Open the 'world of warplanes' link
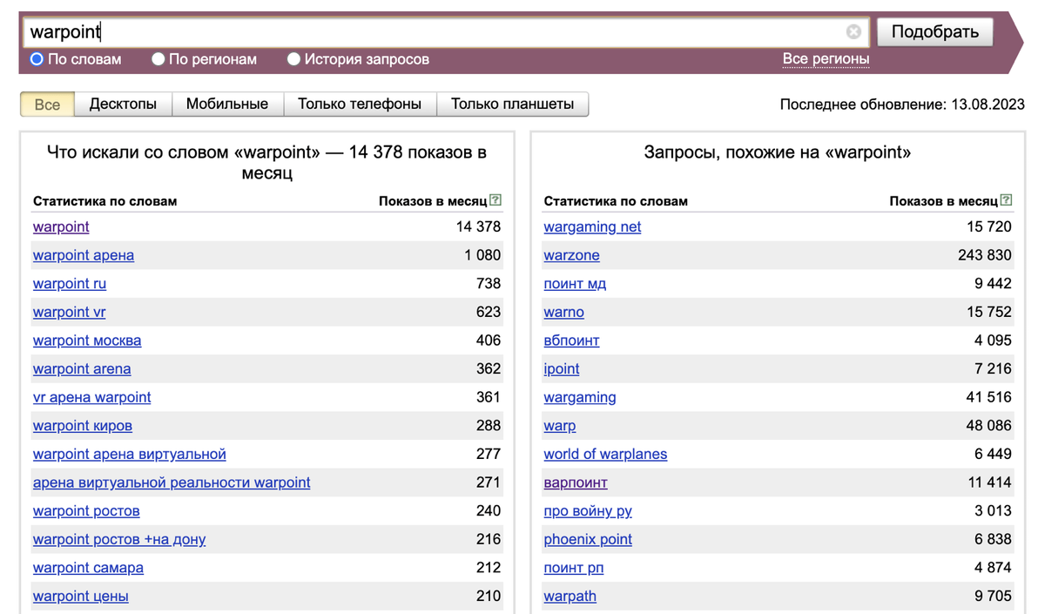 click(x=605, y=454)
